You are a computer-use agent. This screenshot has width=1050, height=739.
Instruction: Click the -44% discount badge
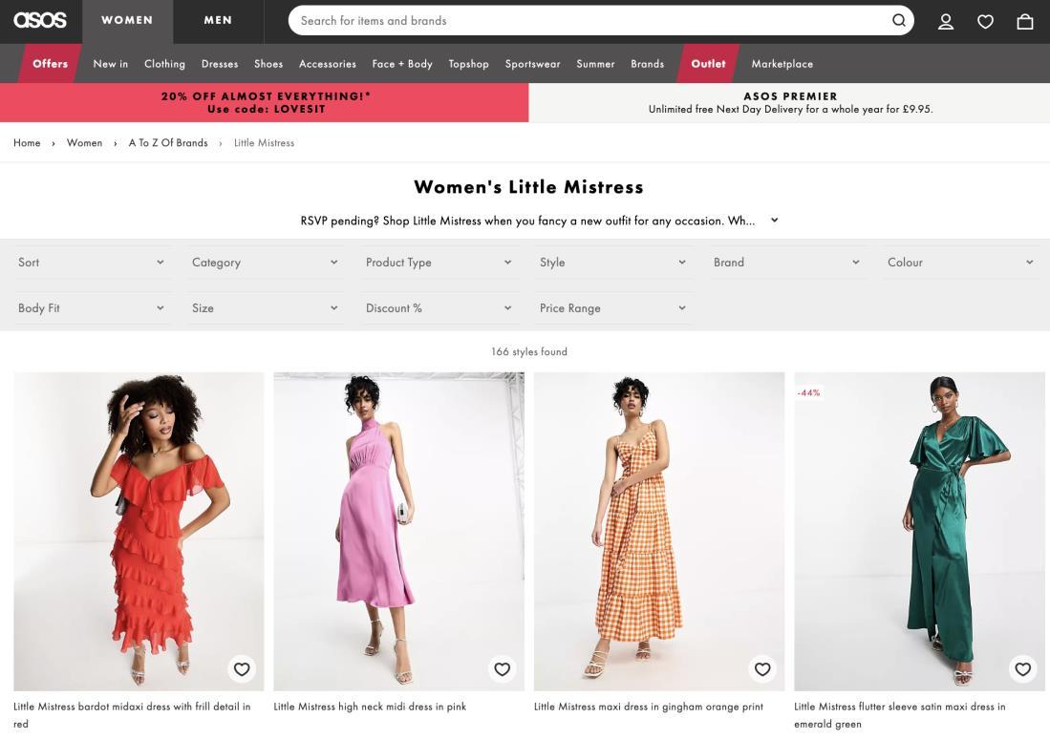click(808, 392)
